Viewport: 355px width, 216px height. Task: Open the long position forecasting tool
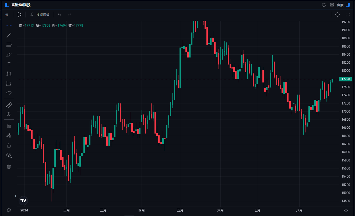click(9, 84)
